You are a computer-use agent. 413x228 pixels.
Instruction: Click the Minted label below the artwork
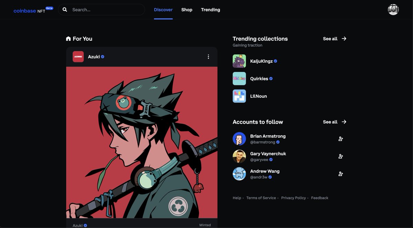point(205,225)
